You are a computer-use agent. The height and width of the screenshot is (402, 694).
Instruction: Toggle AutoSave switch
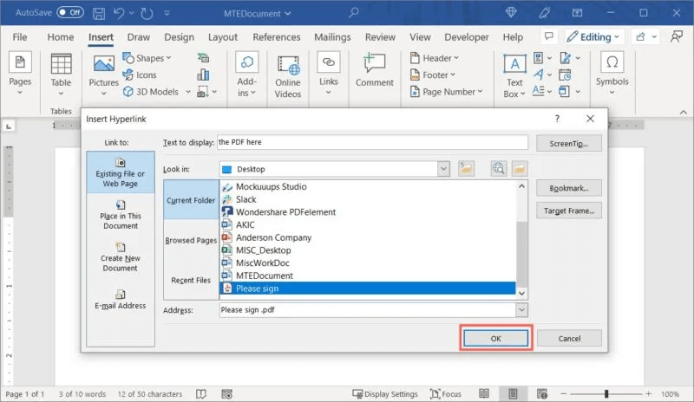click(x=70, y=12)
